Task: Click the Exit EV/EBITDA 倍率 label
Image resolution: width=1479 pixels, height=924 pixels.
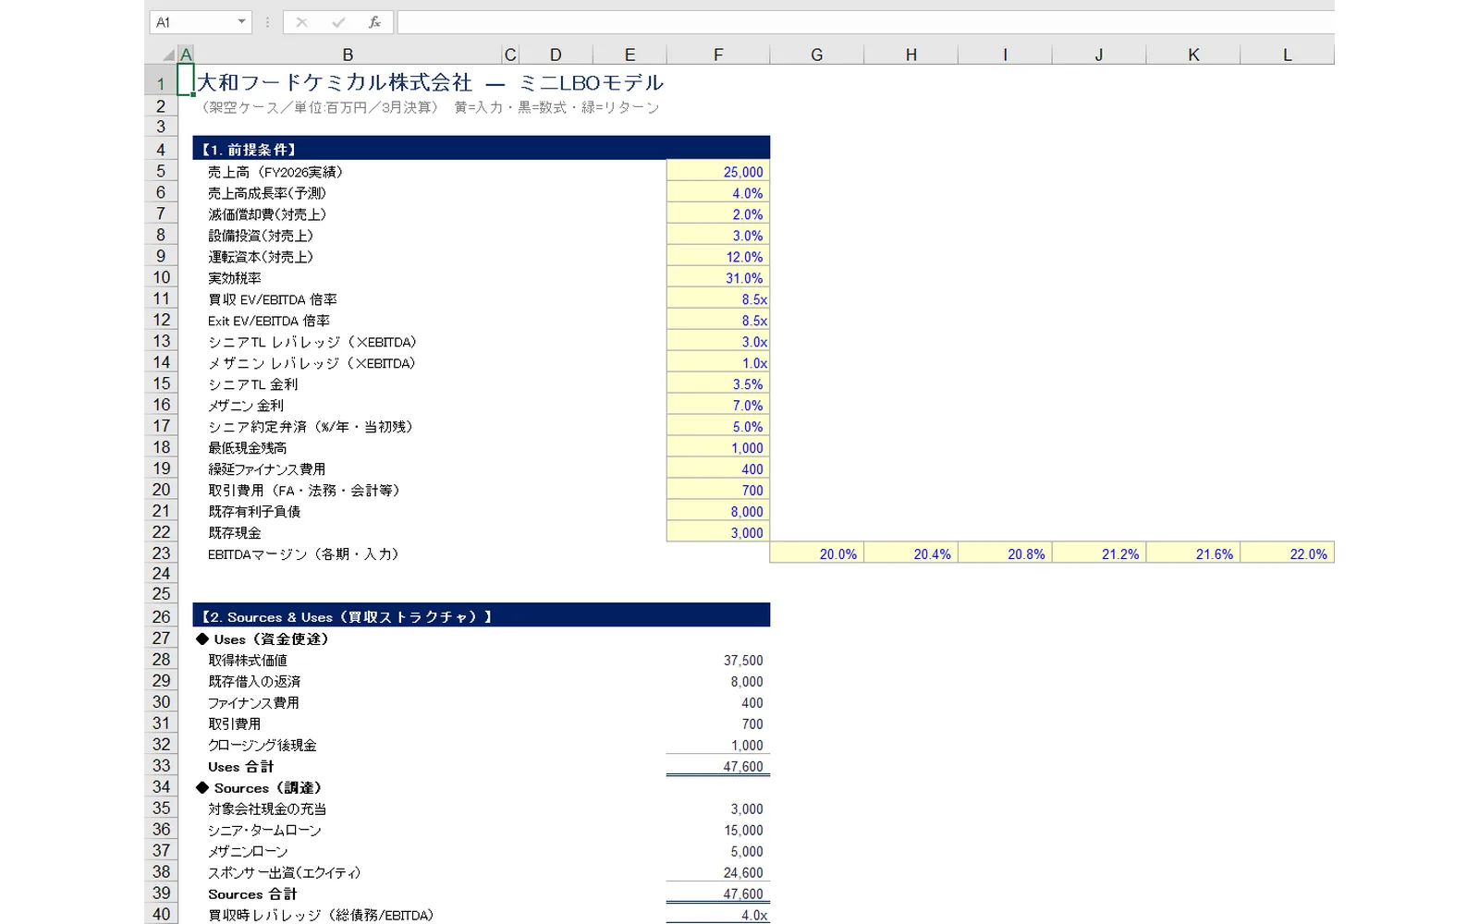Action: pyautogui.click(x=268, y=321)
